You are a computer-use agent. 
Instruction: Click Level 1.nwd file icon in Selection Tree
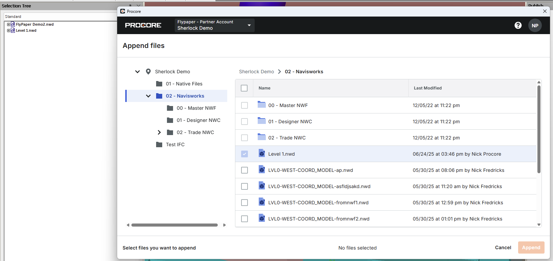click(x=13, y=30)
